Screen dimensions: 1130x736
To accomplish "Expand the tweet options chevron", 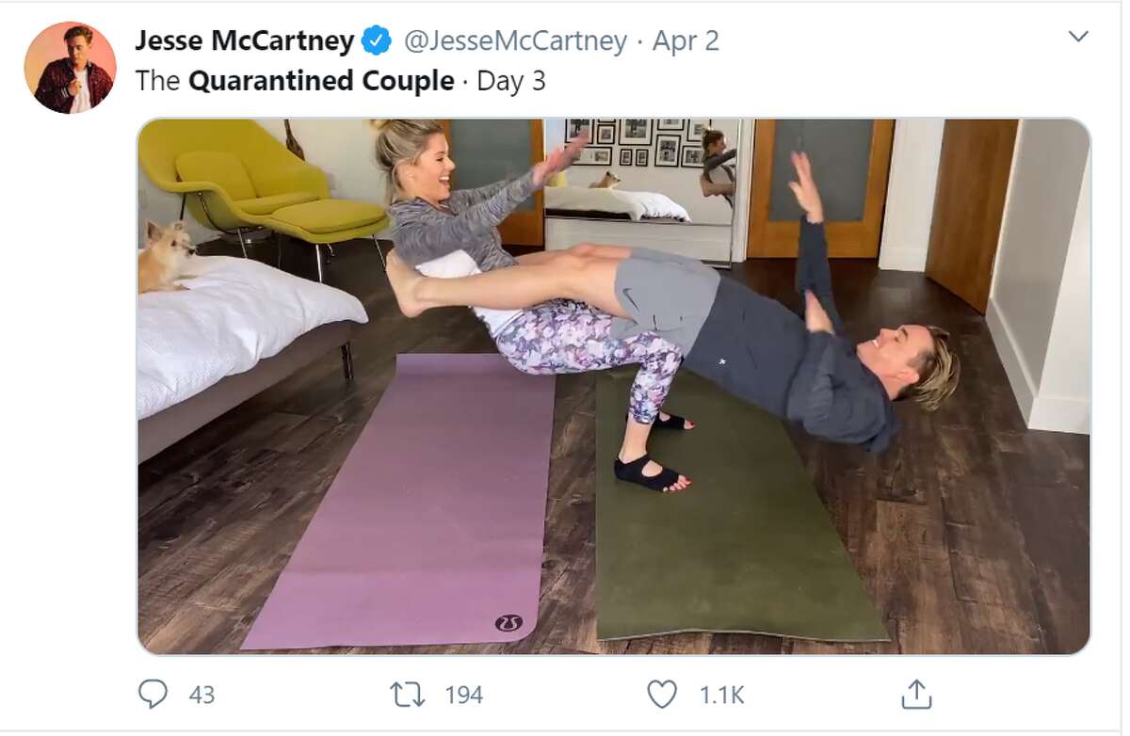I will click(x=1078, y=38).
